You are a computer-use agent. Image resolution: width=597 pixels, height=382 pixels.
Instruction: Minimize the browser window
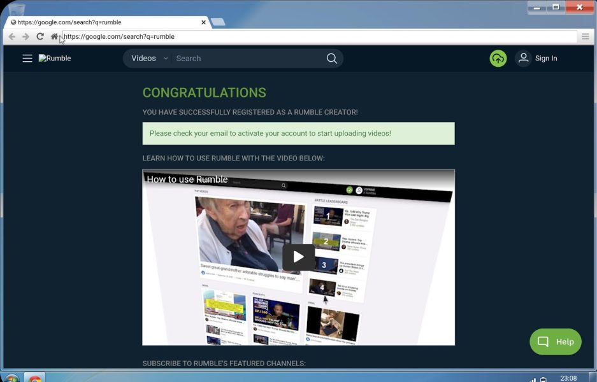tap(537, 8)
